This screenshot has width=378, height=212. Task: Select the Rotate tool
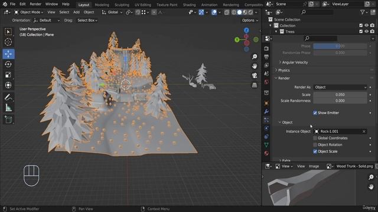(8, 64)
